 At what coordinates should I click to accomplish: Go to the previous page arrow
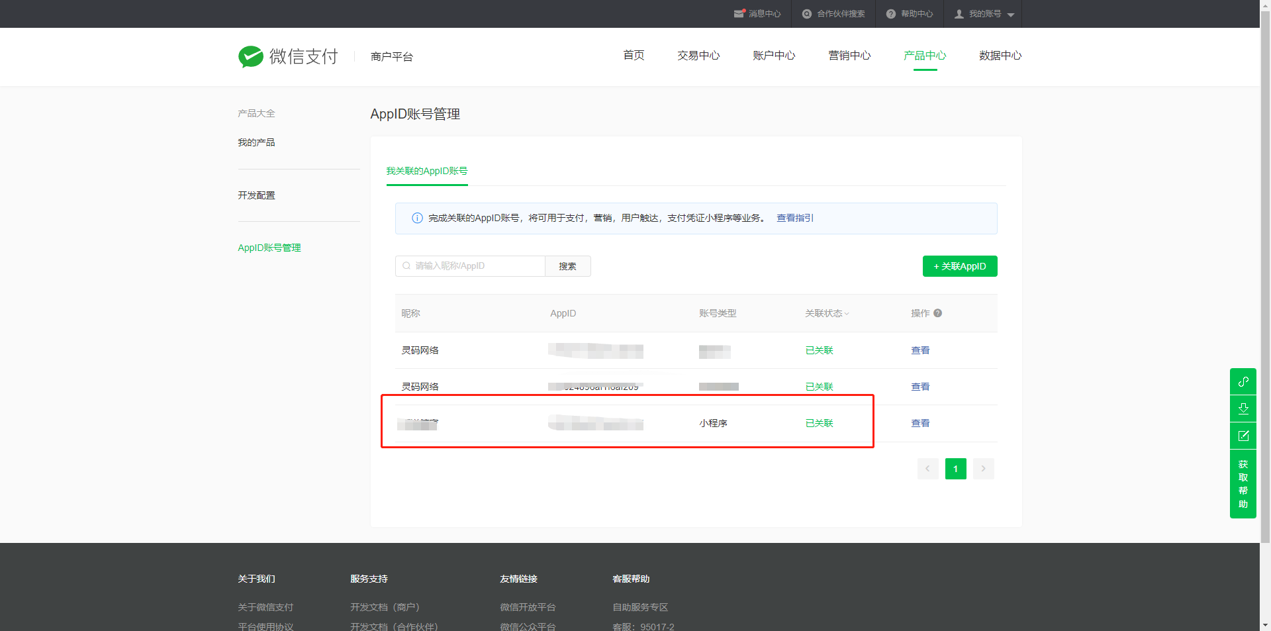click(x=927, y=469)
